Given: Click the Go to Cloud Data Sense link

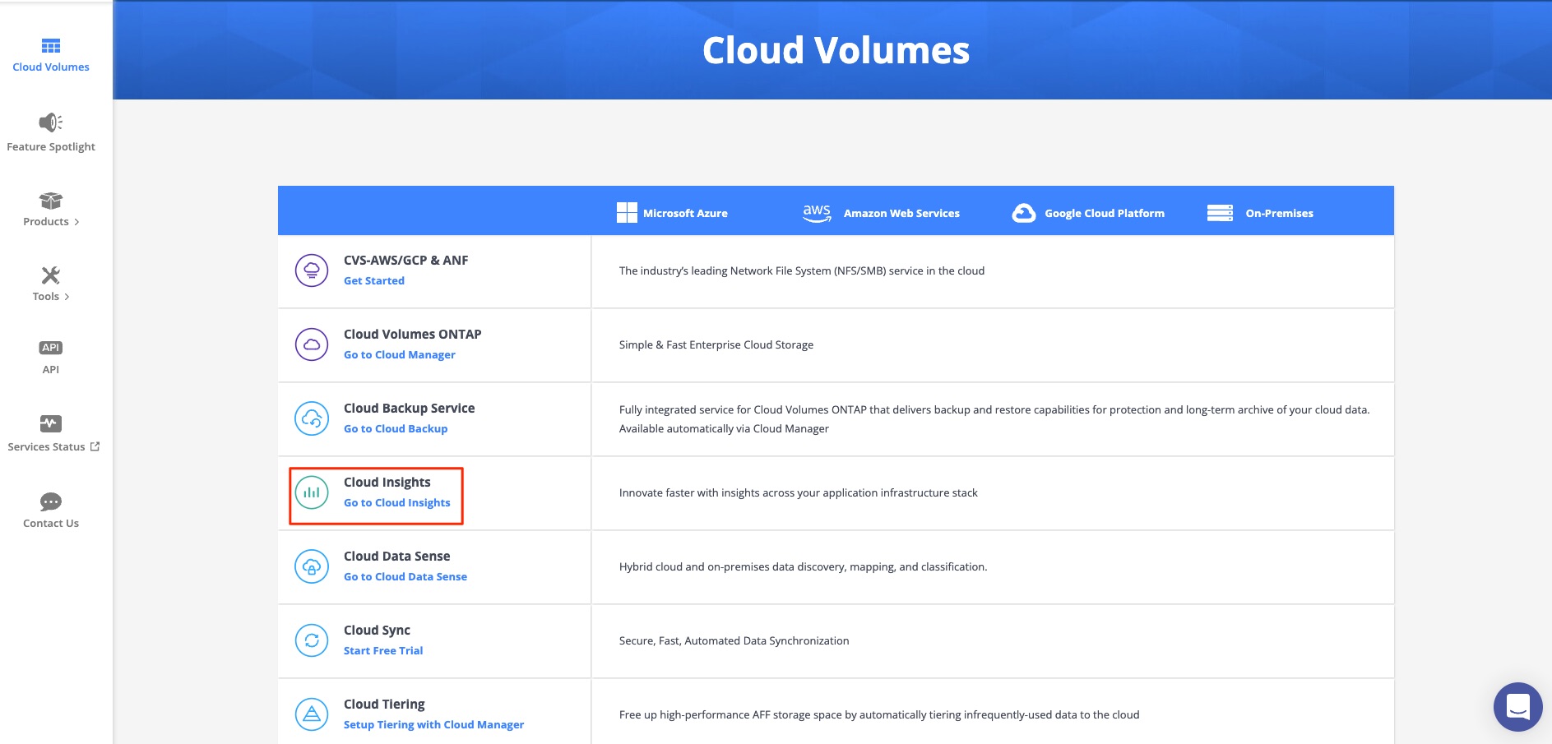Looking at the screenshot, I should 405,576.
